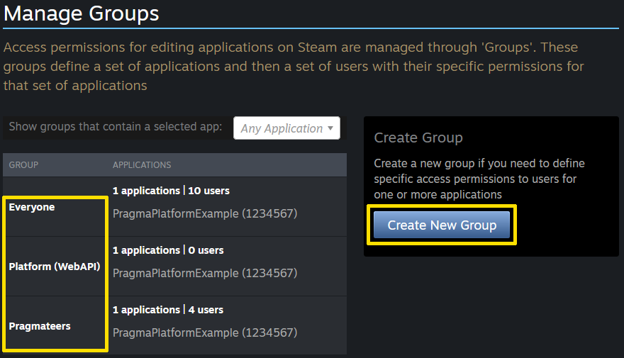Click the access permissions description paragraph
Image resolution: width=624 pixels, height=358 pixels.
click(291, 67)
